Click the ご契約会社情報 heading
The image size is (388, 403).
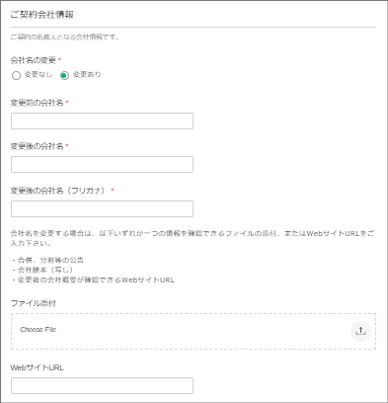click(x=41, y=15)
